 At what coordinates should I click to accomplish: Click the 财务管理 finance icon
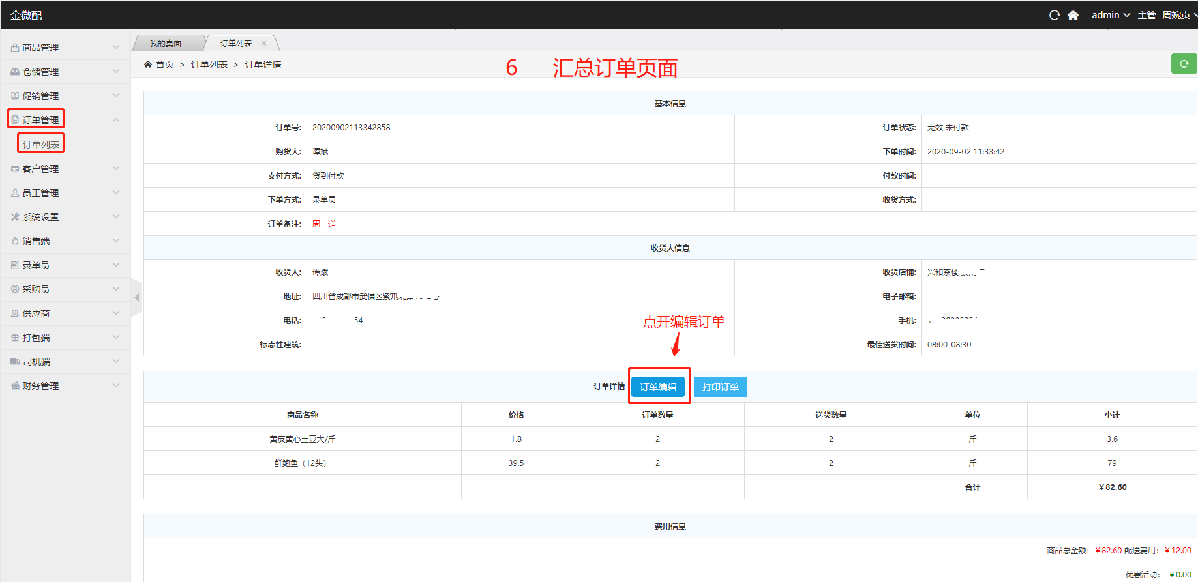pyautogui.click(x=15, y=386)
